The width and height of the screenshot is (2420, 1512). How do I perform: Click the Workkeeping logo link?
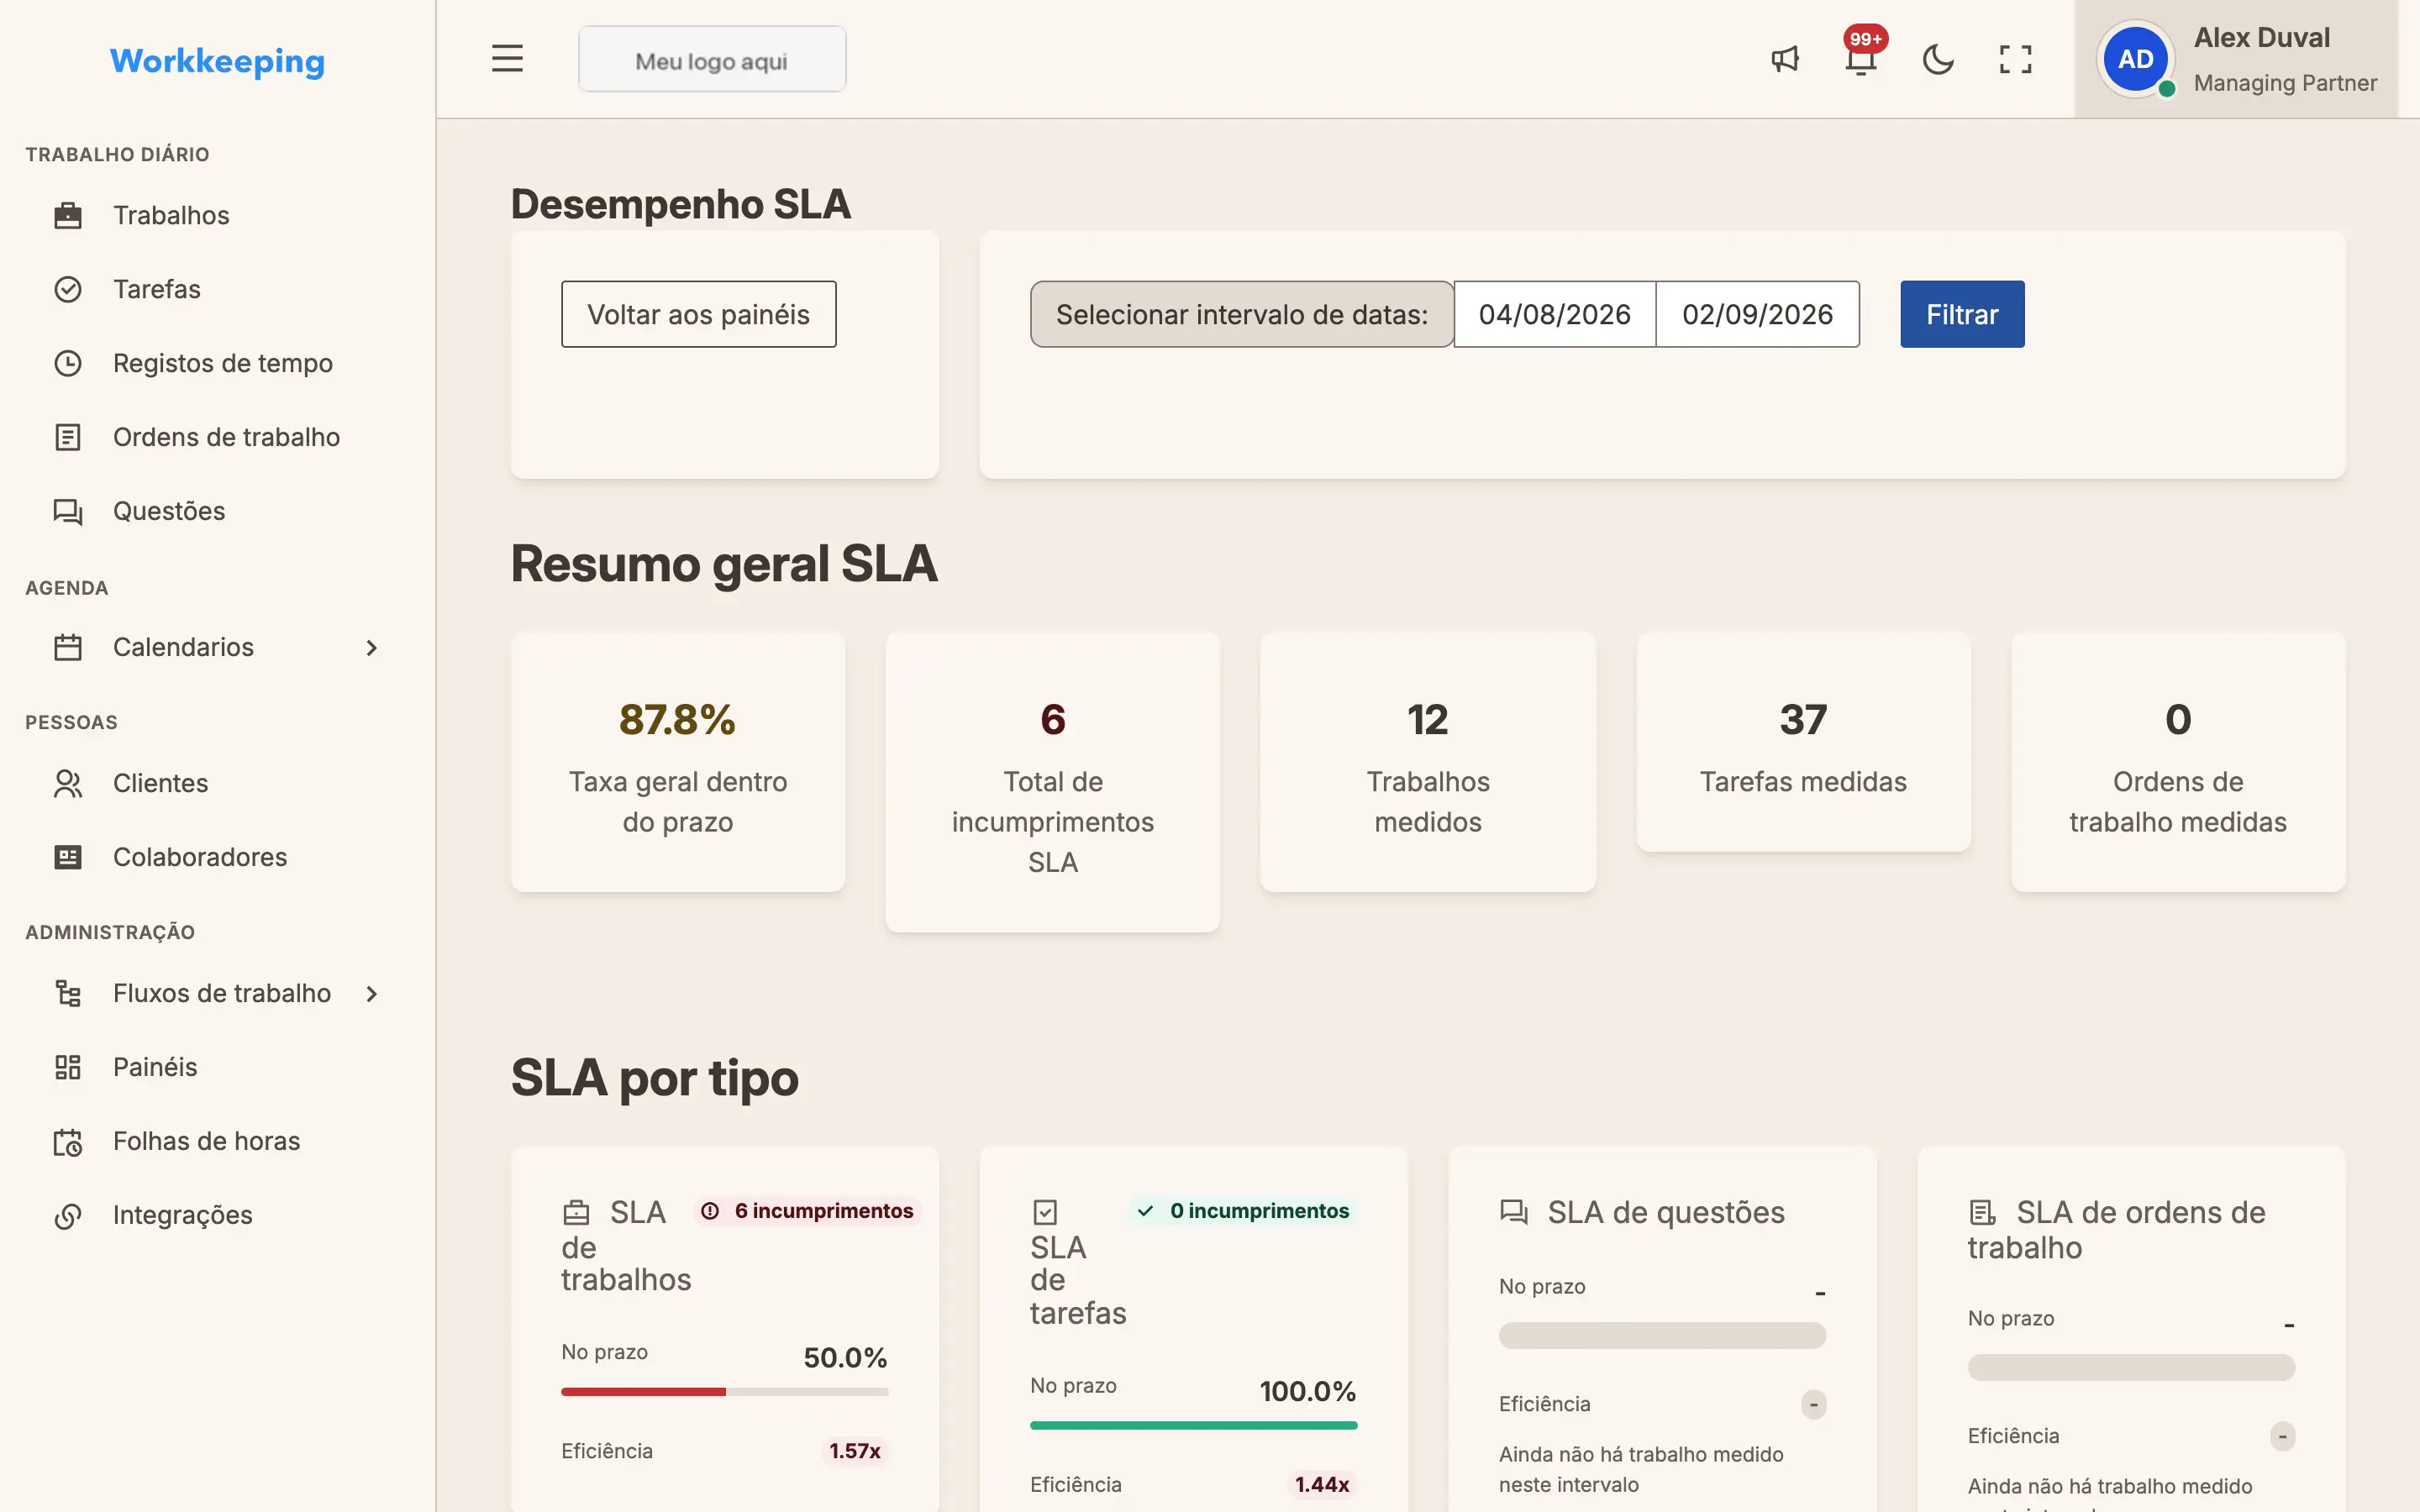pos(217,61)
